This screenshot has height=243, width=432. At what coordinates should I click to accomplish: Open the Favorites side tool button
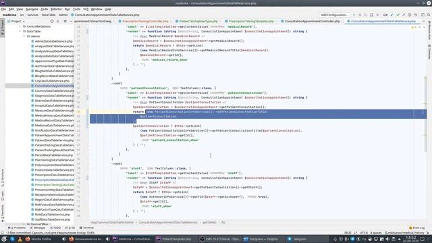click(x=3, y=213)
